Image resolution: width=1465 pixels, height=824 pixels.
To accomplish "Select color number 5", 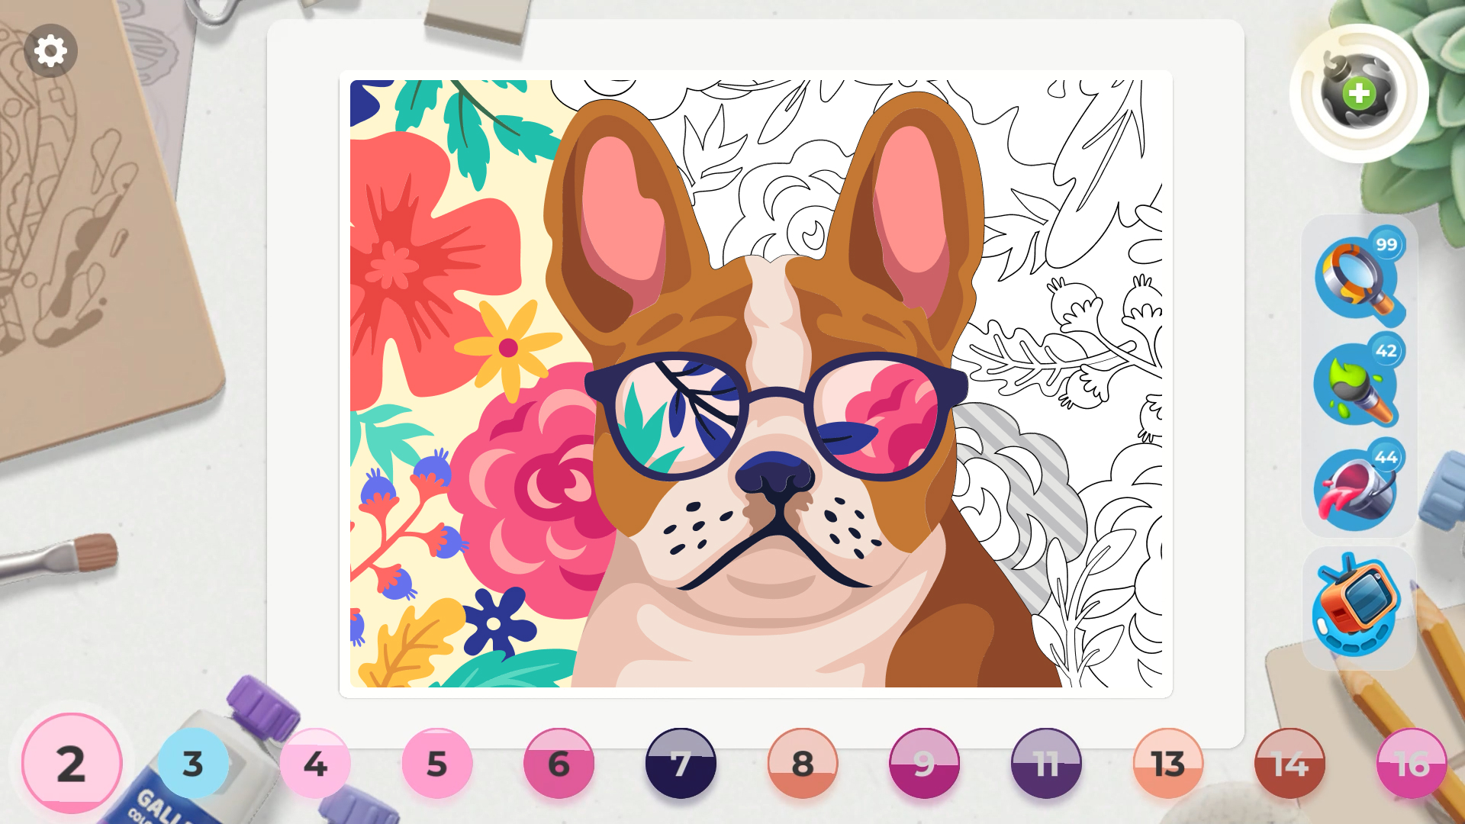I will [437, 762].
